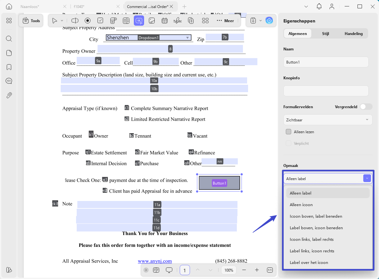Choose the date field tool icon

pyautogui.click(x=165, y=21)
